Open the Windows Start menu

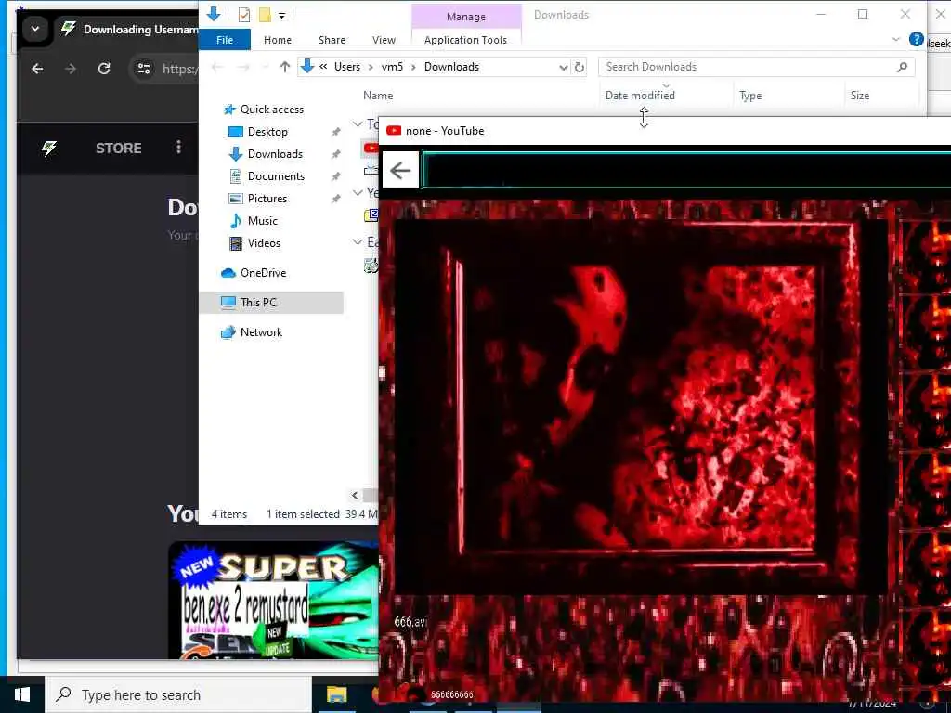pyautogui.click(x=22, y=694)
